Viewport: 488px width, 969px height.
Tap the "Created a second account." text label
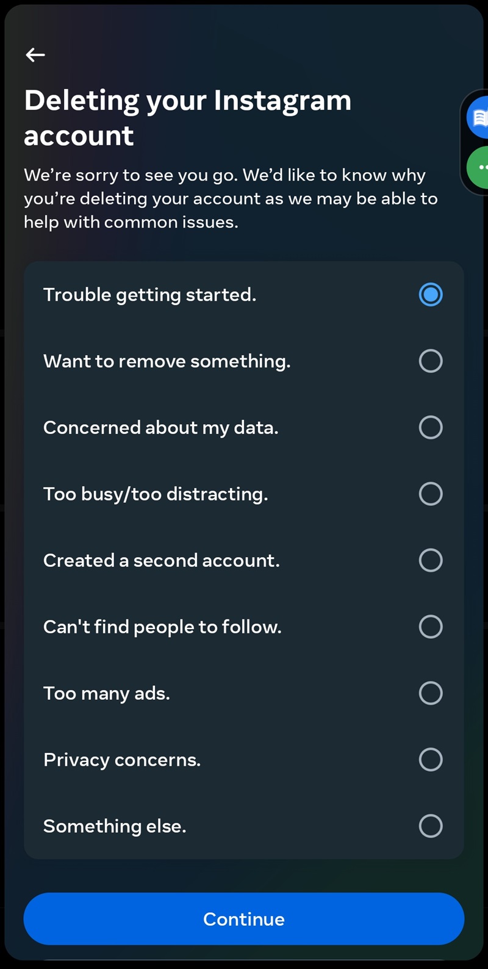tap(162, 560)
